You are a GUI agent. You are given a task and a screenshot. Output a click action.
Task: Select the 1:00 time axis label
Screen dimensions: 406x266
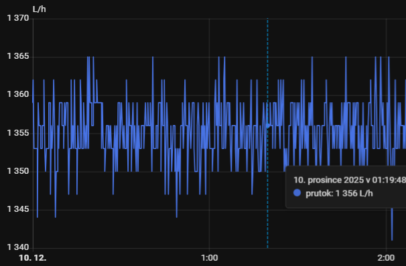coord(209,258)
